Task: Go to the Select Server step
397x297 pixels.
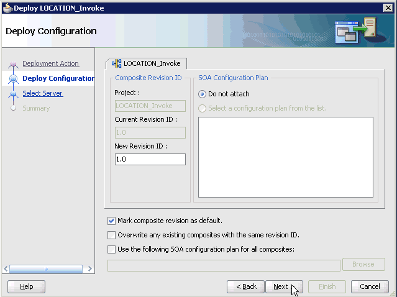Action: click(x=42, y=93)
